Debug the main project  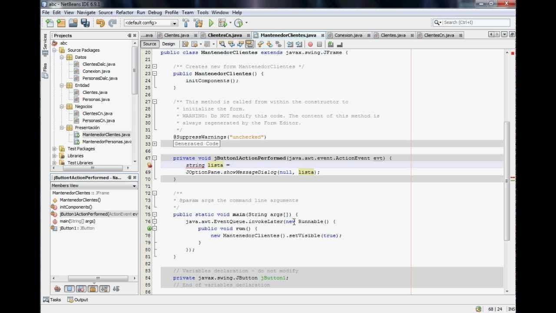(222, 23)
